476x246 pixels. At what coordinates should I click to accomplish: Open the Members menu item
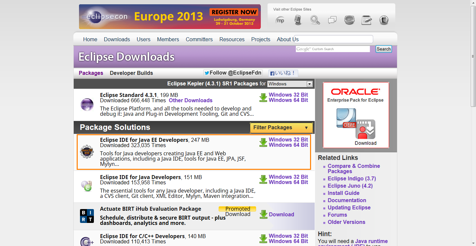(x=168, y=39)
